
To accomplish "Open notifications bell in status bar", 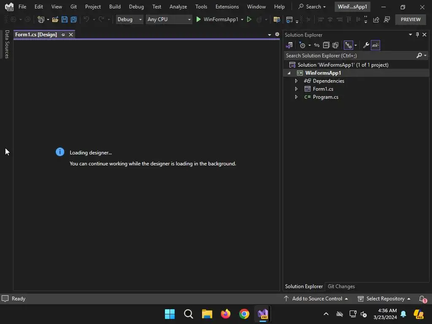I will (x=423, y=299).
